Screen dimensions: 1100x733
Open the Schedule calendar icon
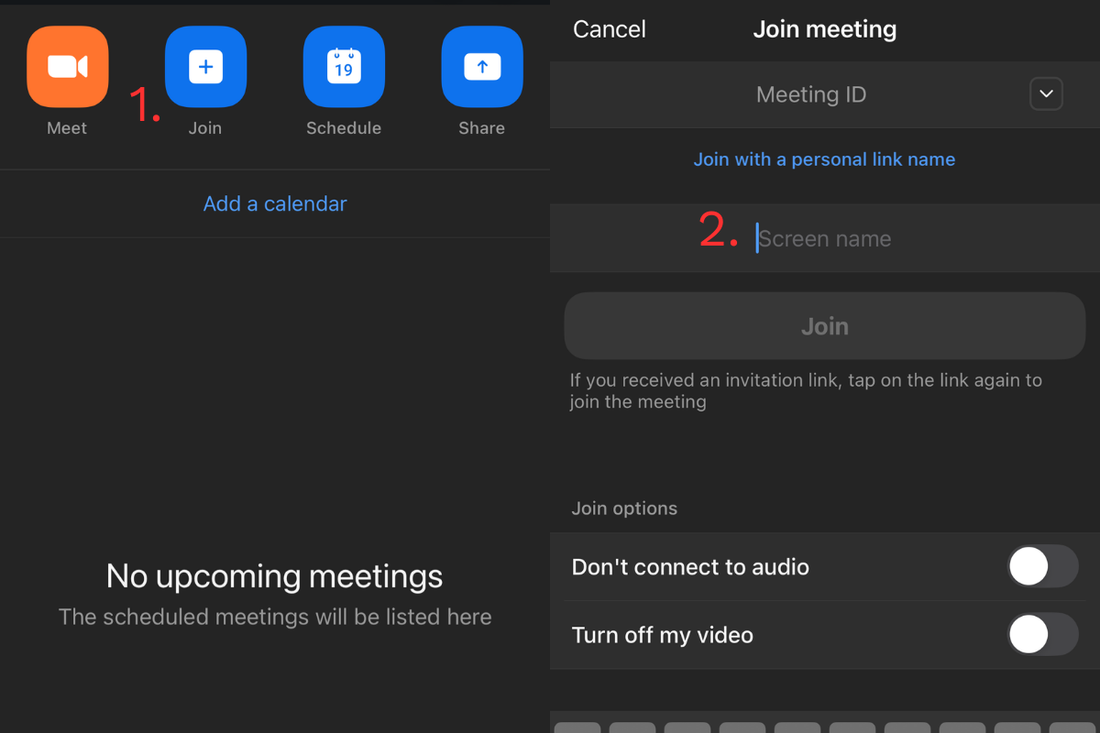[x=344, y=67]
